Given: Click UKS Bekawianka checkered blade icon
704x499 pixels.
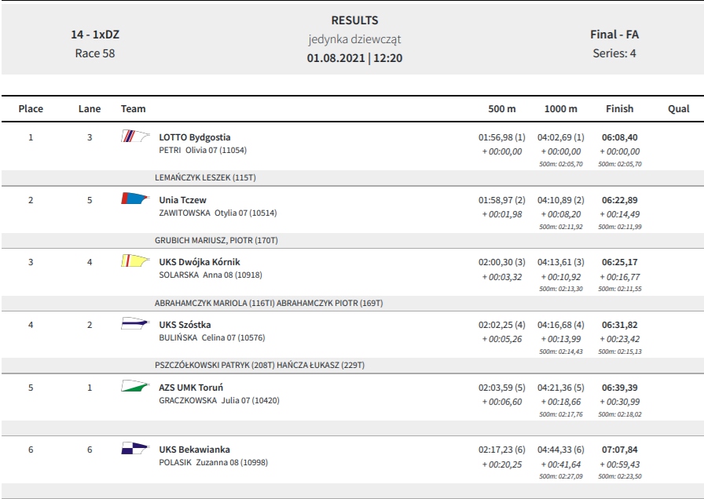Looking at the screenshot, I should (135, 448).
